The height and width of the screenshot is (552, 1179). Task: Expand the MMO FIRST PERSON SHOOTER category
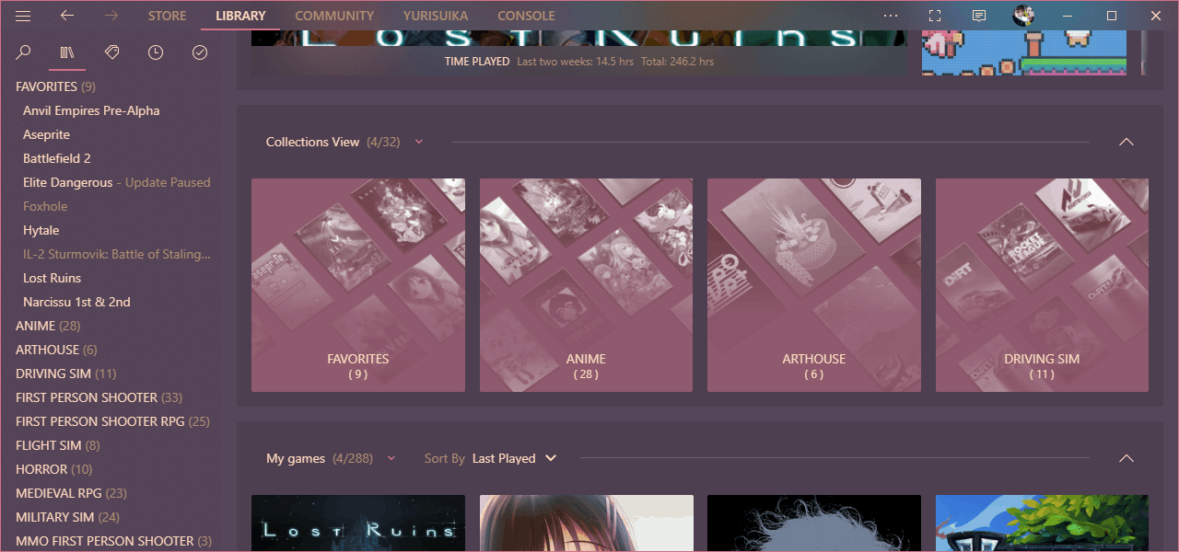(x=114, y=541)
